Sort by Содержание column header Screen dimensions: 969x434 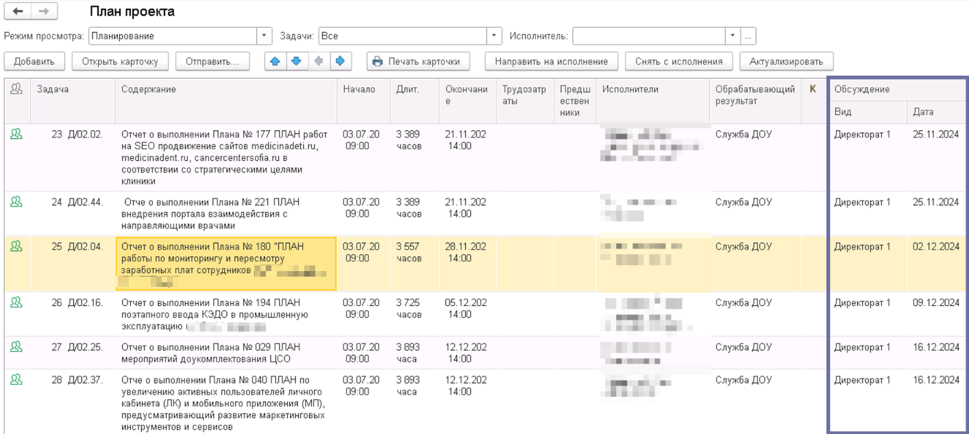coord(226,101)
